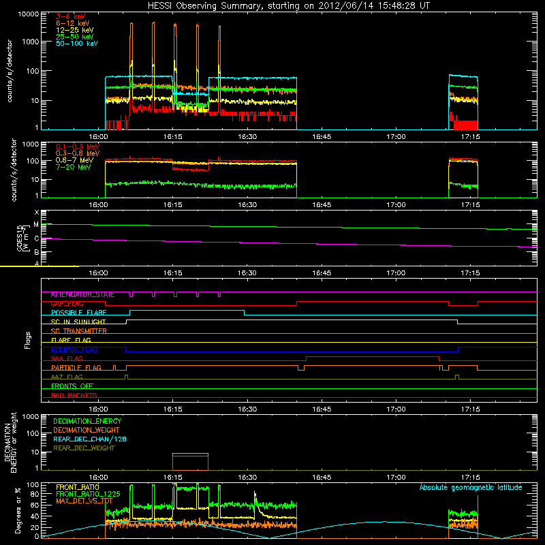Click the X class label on GOES15 axis

coord(37,212)
